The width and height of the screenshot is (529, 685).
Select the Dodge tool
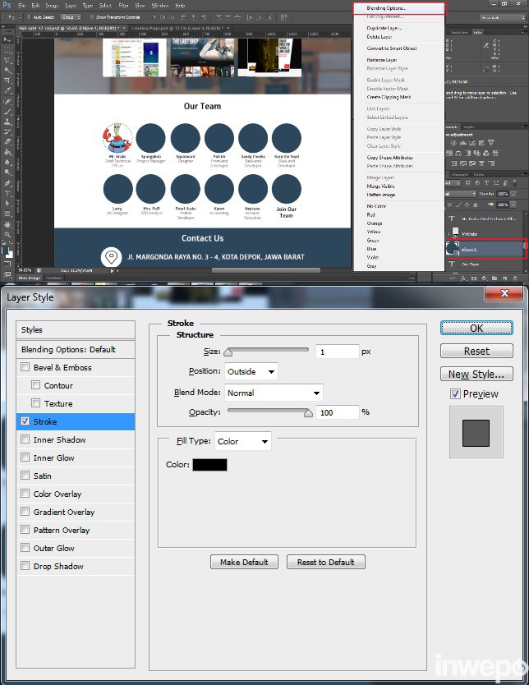point(7,172)
